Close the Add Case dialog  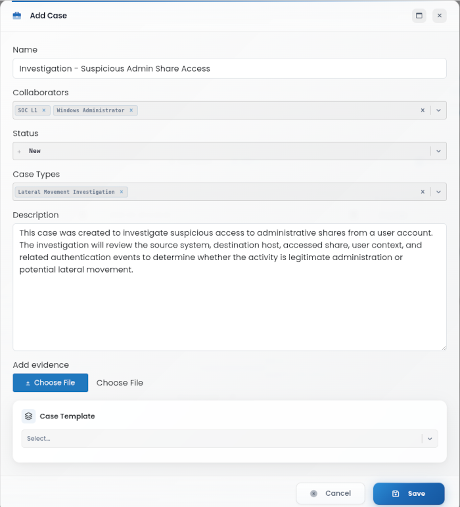439,16
